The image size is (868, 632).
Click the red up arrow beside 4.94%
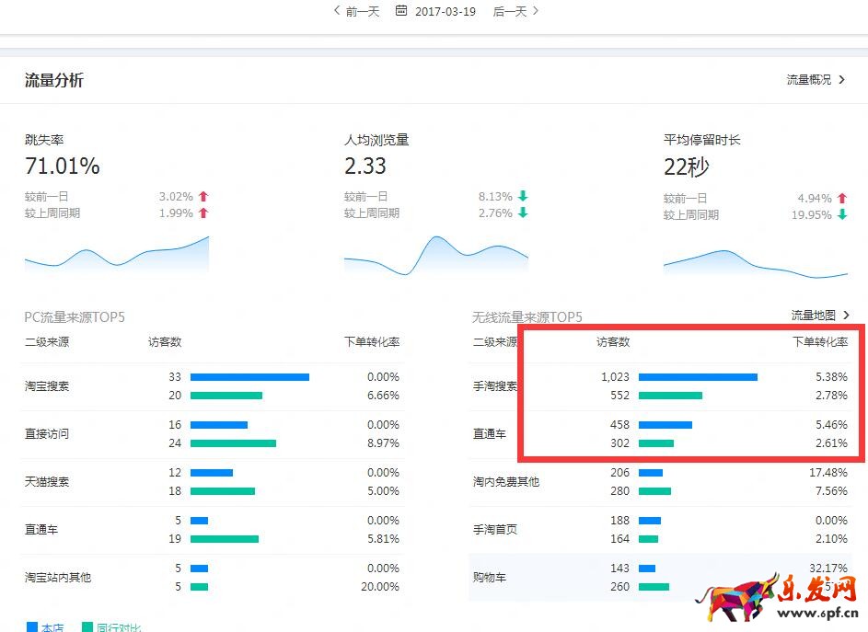[x=842, y=199]
